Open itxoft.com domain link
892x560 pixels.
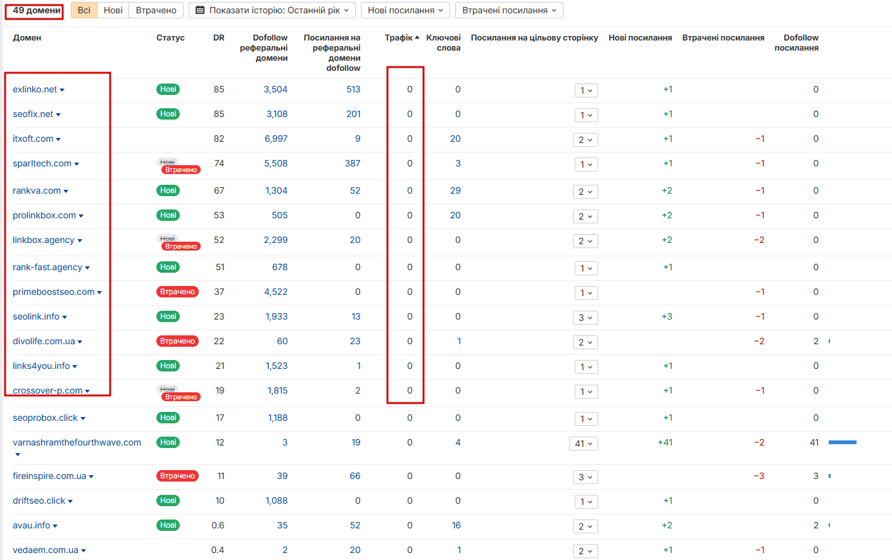click(33, 139)
